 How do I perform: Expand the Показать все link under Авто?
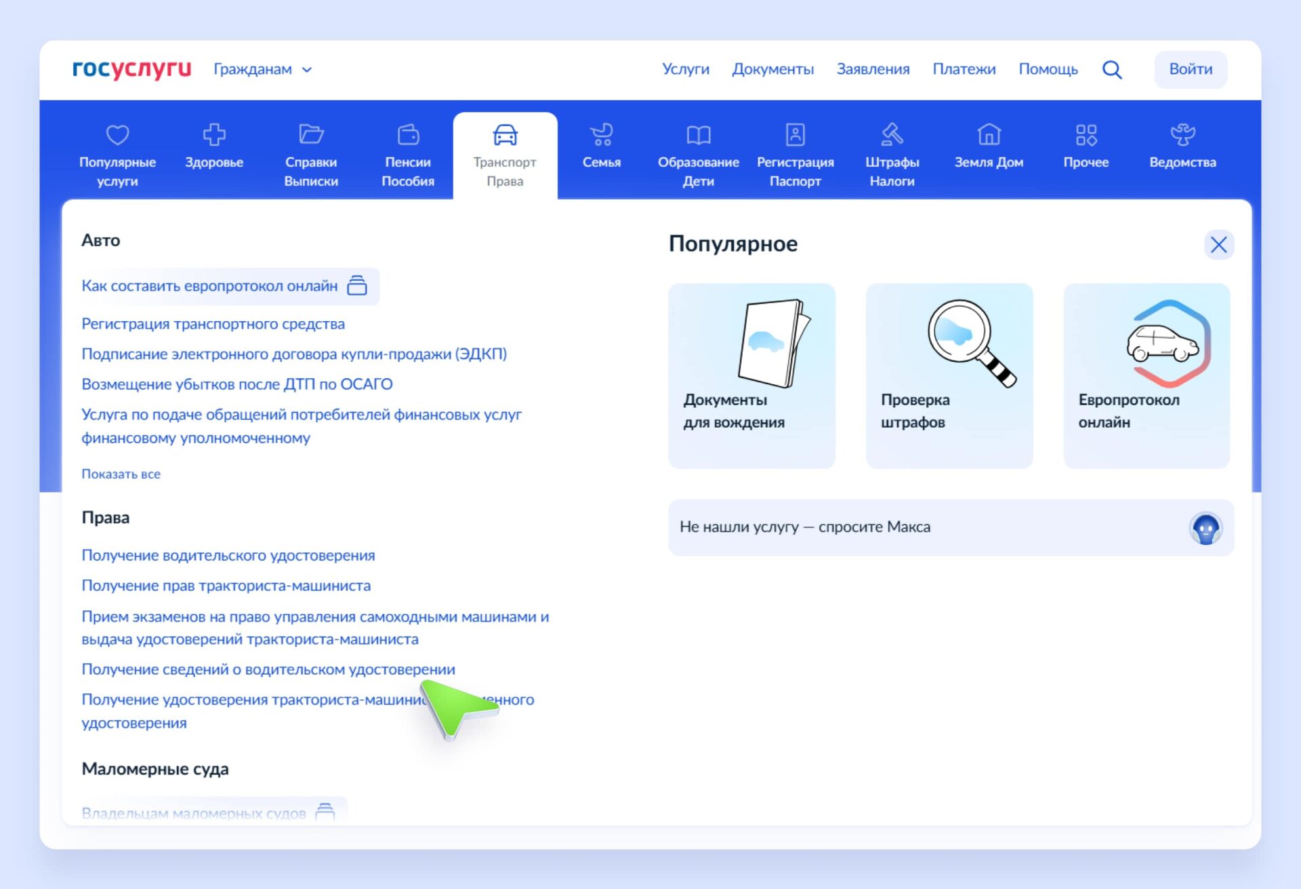click(x=121, y=474)
